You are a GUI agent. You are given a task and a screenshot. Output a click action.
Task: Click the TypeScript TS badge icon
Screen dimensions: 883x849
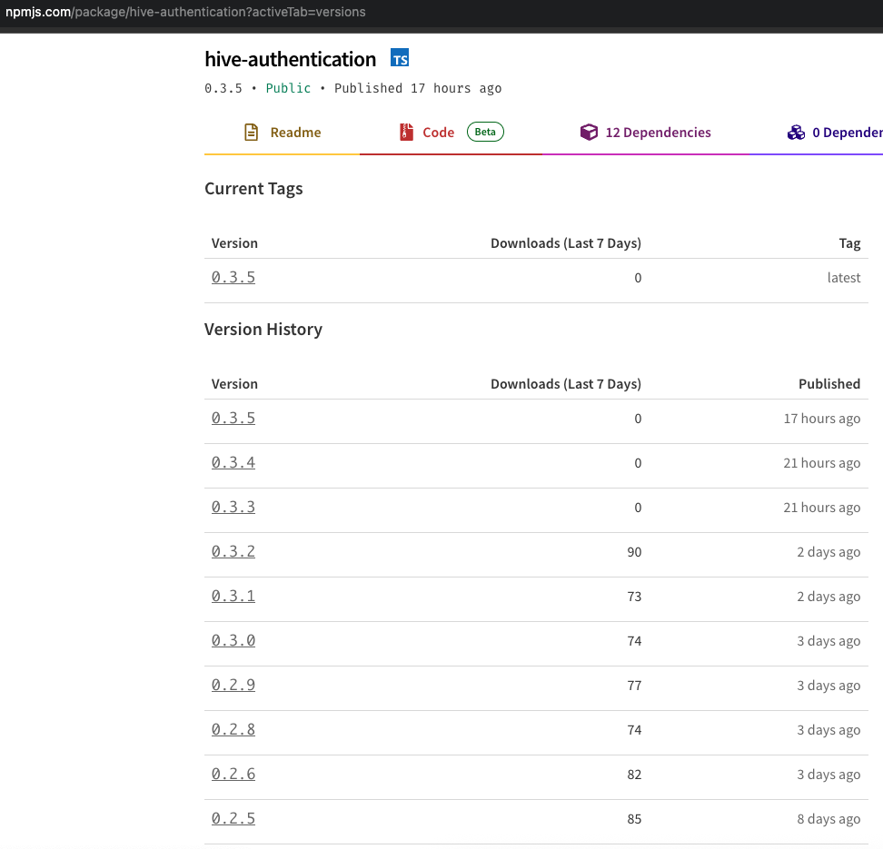point(400,58)
